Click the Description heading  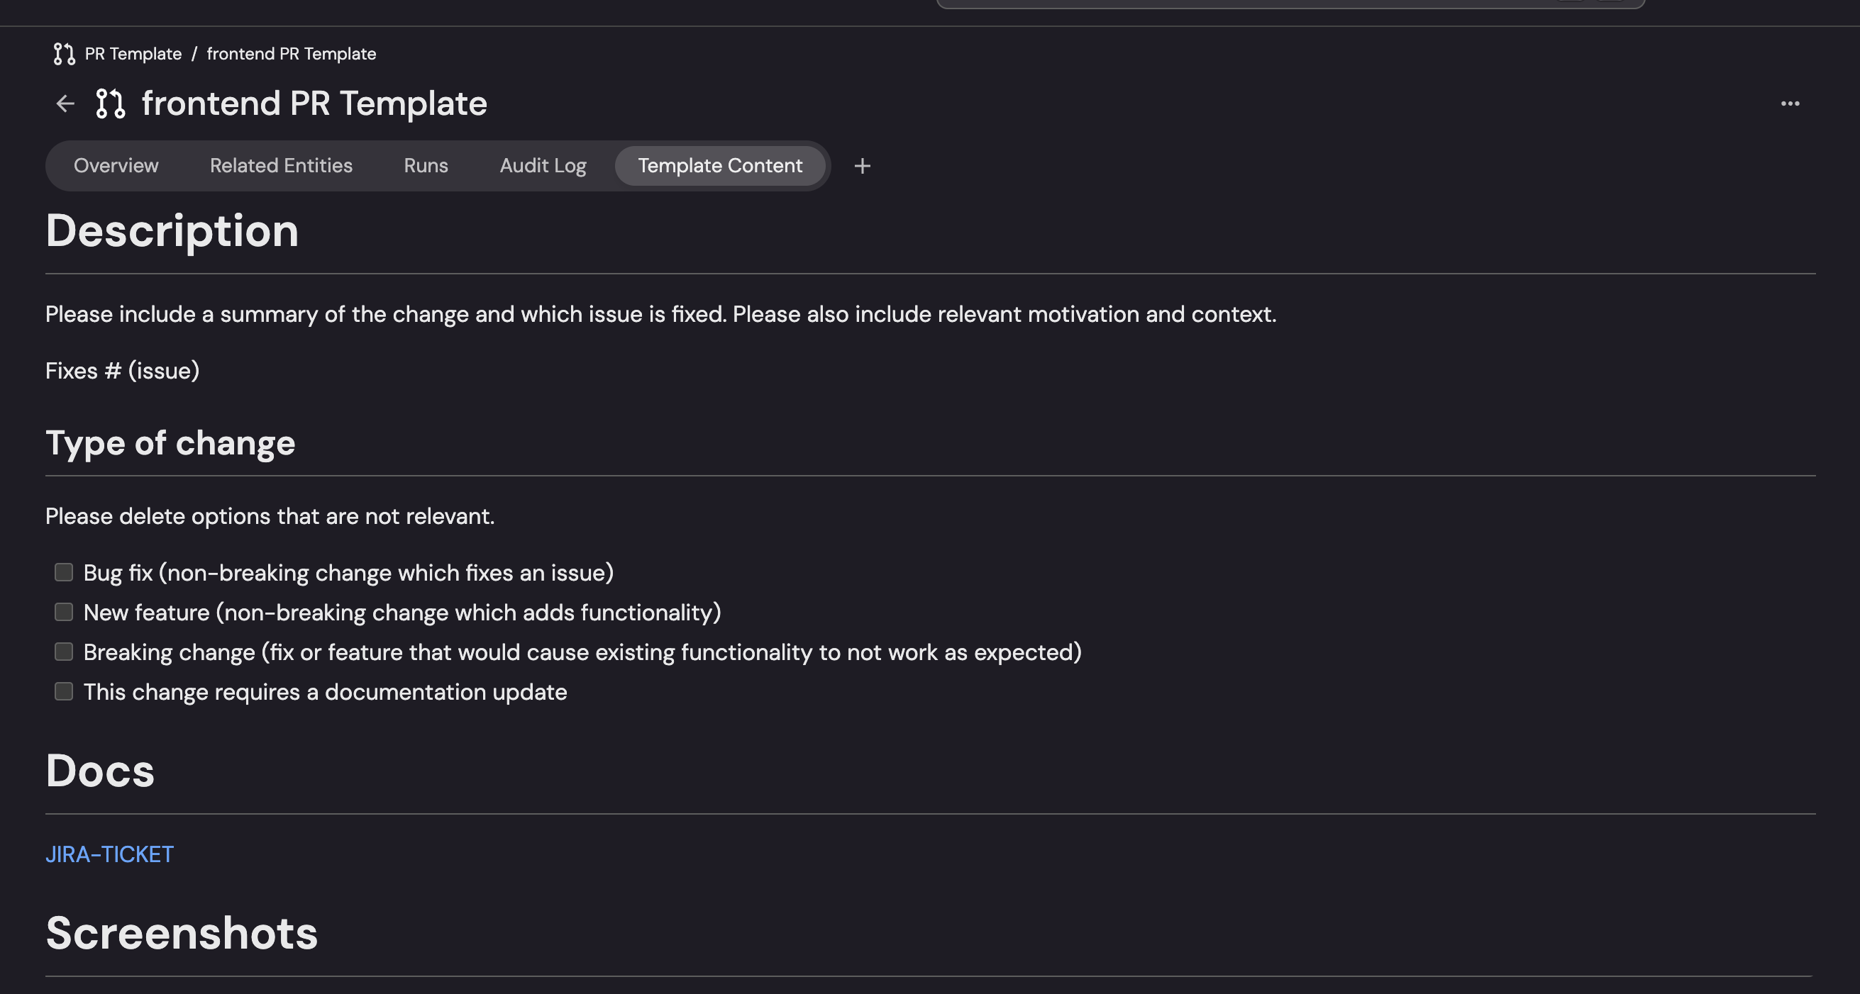click(x=172, y=231)
